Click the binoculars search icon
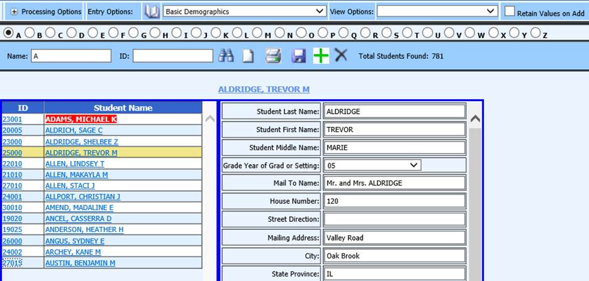The height and width of the screenshot is (281, 589). [x=226, y=56]
